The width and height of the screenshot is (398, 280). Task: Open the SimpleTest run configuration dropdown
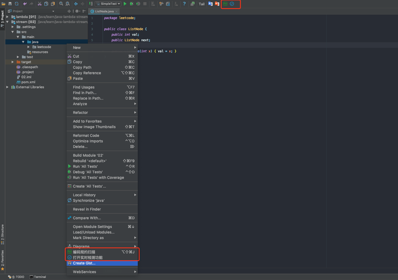(x=108, y=4)
